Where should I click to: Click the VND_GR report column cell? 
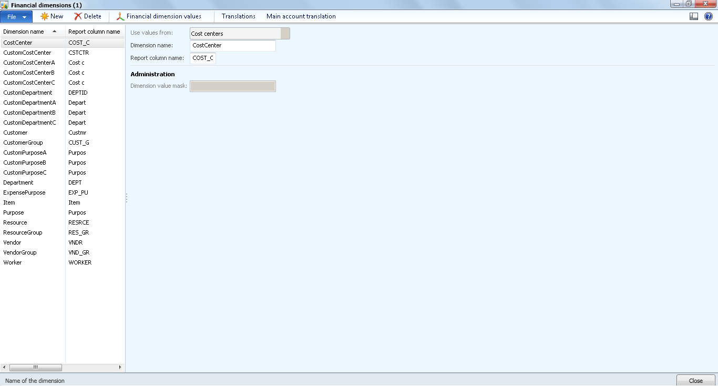point(95,252)
